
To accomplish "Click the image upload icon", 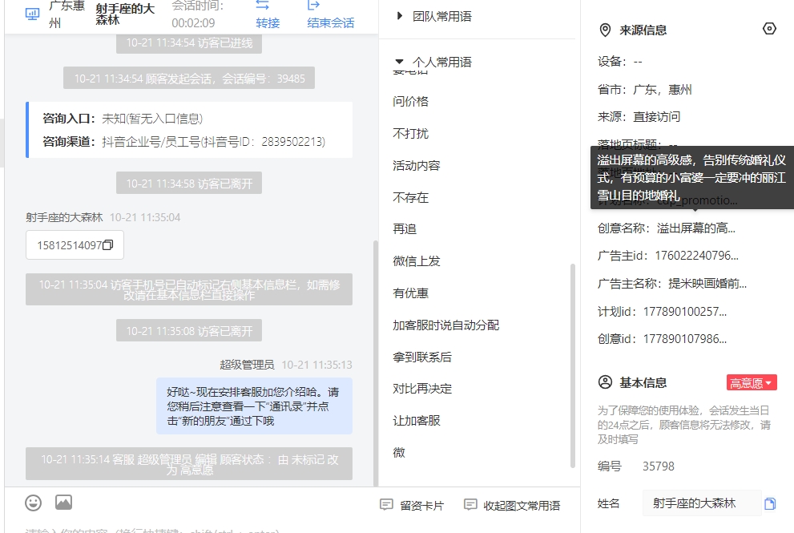I will click(63, 502).
